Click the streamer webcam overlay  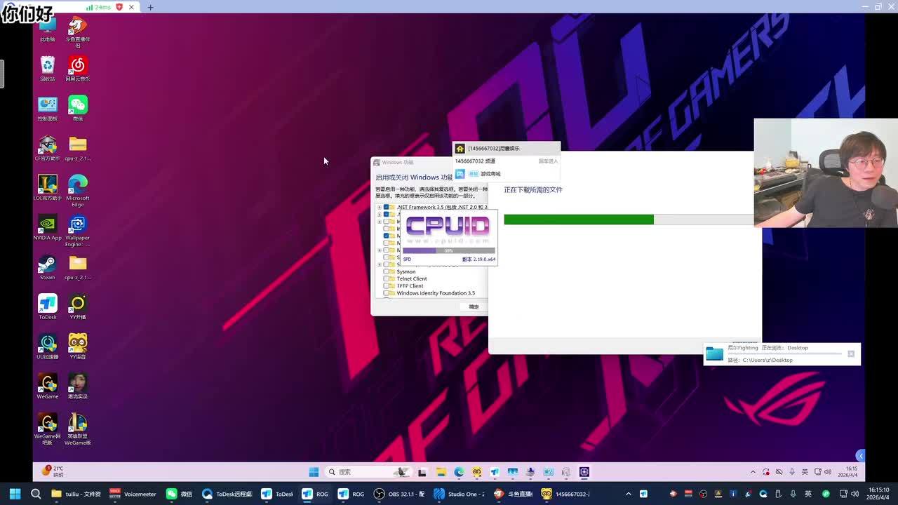[826, 173]
